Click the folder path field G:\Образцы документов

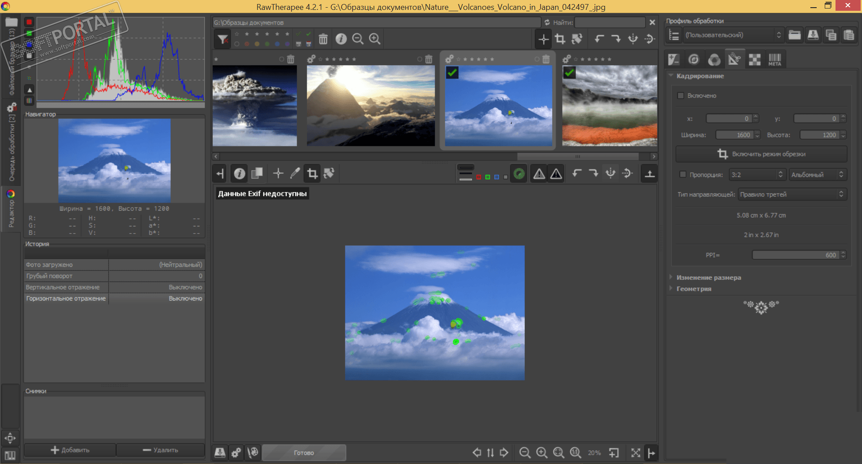pos(377,22)
